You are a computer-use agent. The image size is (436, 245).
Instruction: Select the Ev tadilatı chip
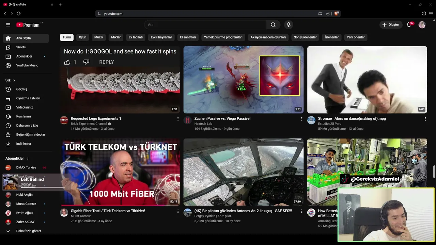(x=136, y=37)
